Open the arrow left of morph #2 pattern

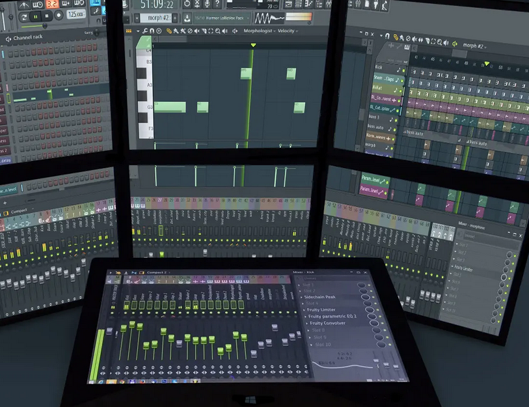[137, 18]
